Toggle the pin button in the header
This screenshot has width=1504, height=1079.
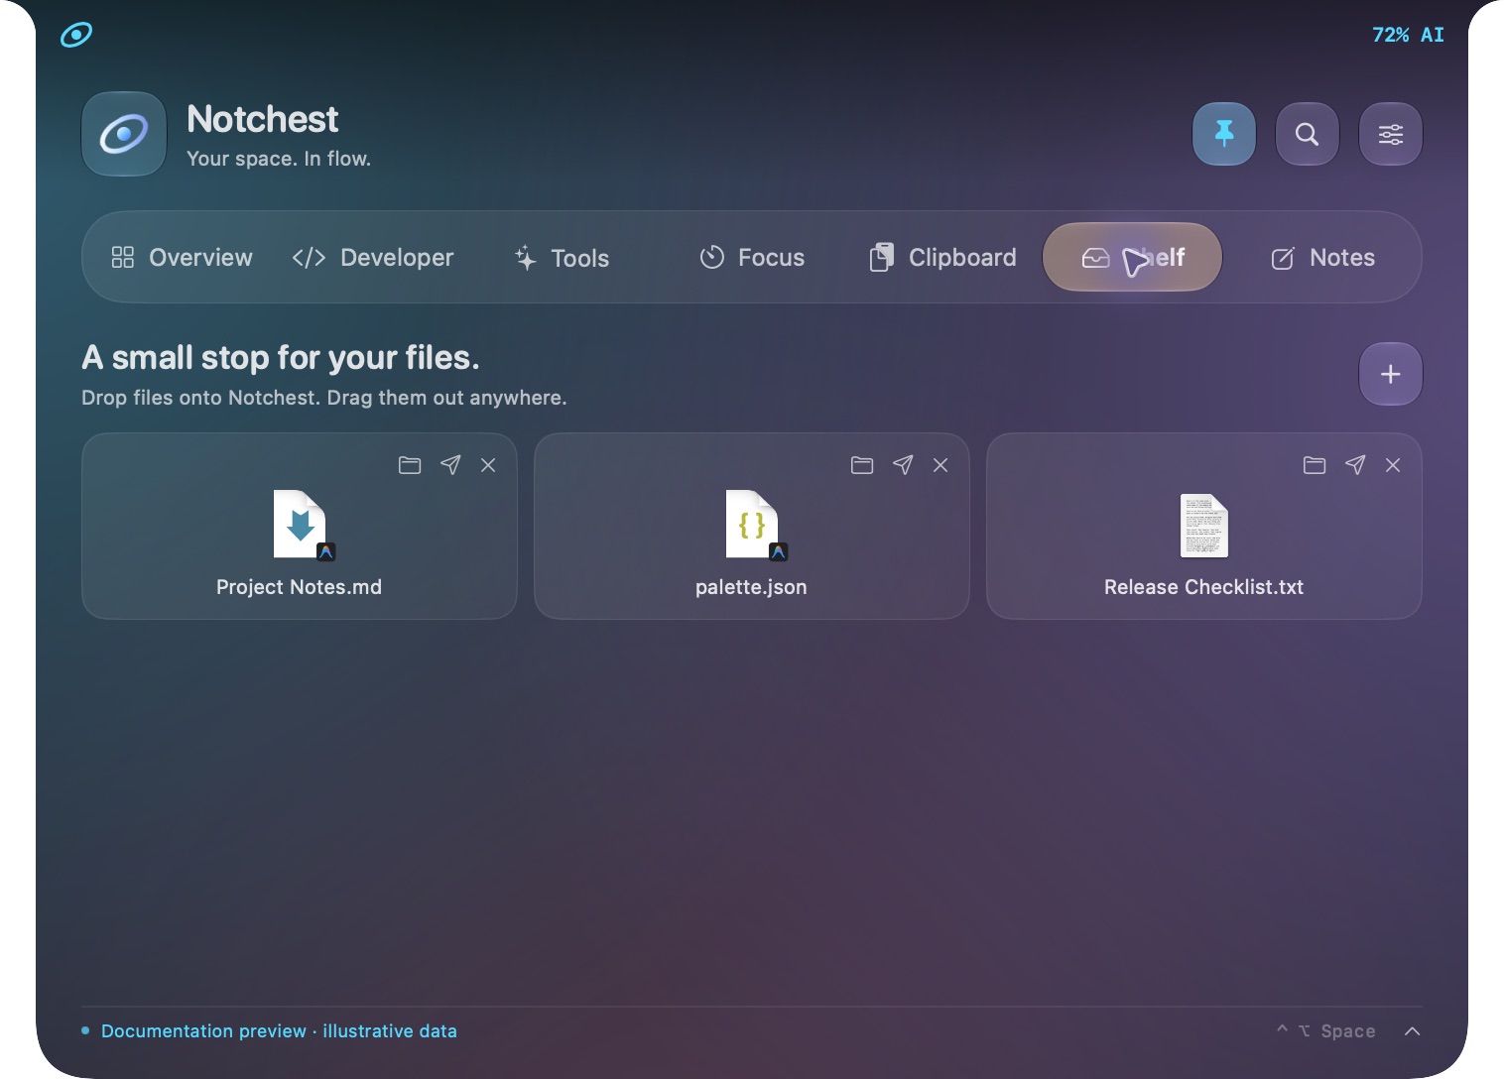[1224, 134]
